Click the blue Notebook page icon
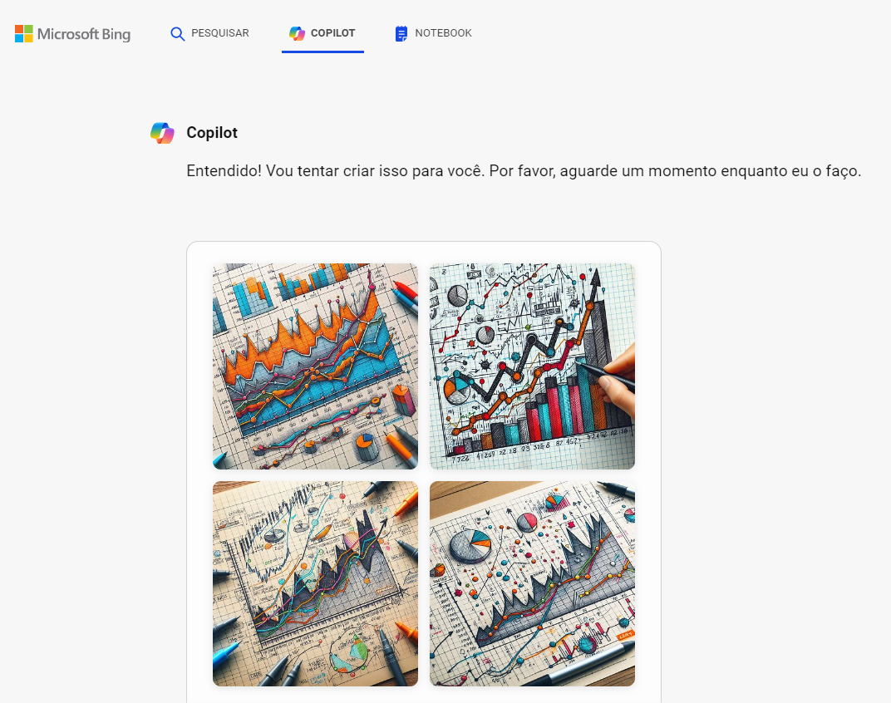 coord(401,34)
